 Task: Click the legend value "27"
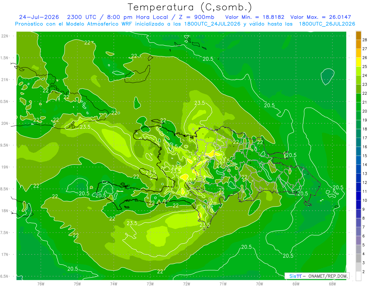click(365, 48)
